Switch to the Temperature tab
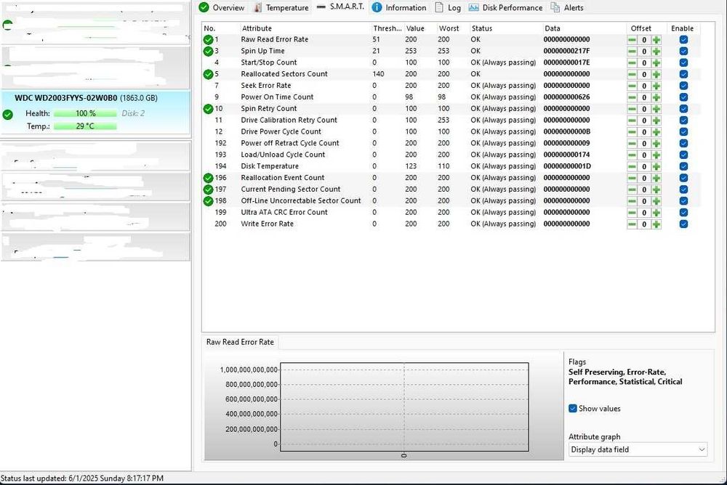This screenshot has height=485, width=727. point(281,7)
